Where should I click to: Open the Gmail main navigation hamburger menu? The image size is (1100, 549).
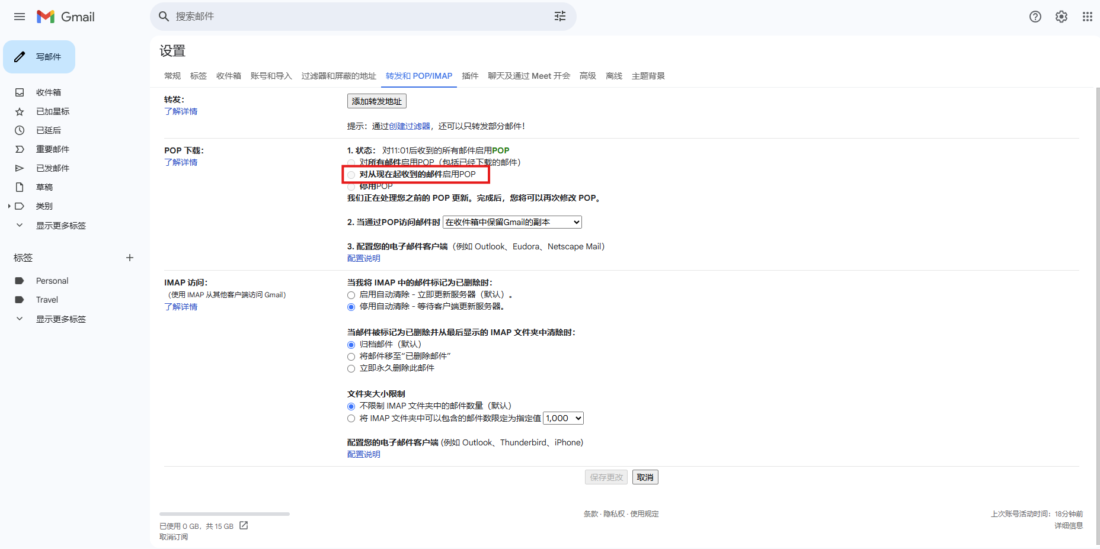pyautogui.click(x=19, y=17)
